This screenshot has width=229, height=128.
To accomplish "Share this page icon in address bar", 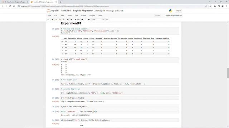I will pos(206,6).
